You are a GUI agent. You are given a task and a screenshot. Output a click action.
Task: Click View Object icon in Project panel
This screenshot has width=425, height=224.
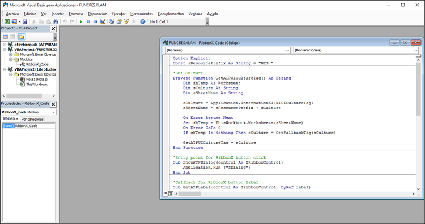coord(12,37)
